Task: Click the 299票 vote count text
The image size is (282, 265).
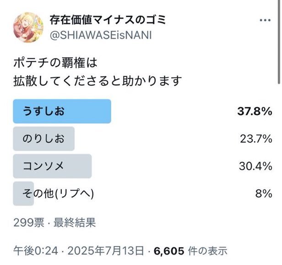Action: click(x=29, y=222)
